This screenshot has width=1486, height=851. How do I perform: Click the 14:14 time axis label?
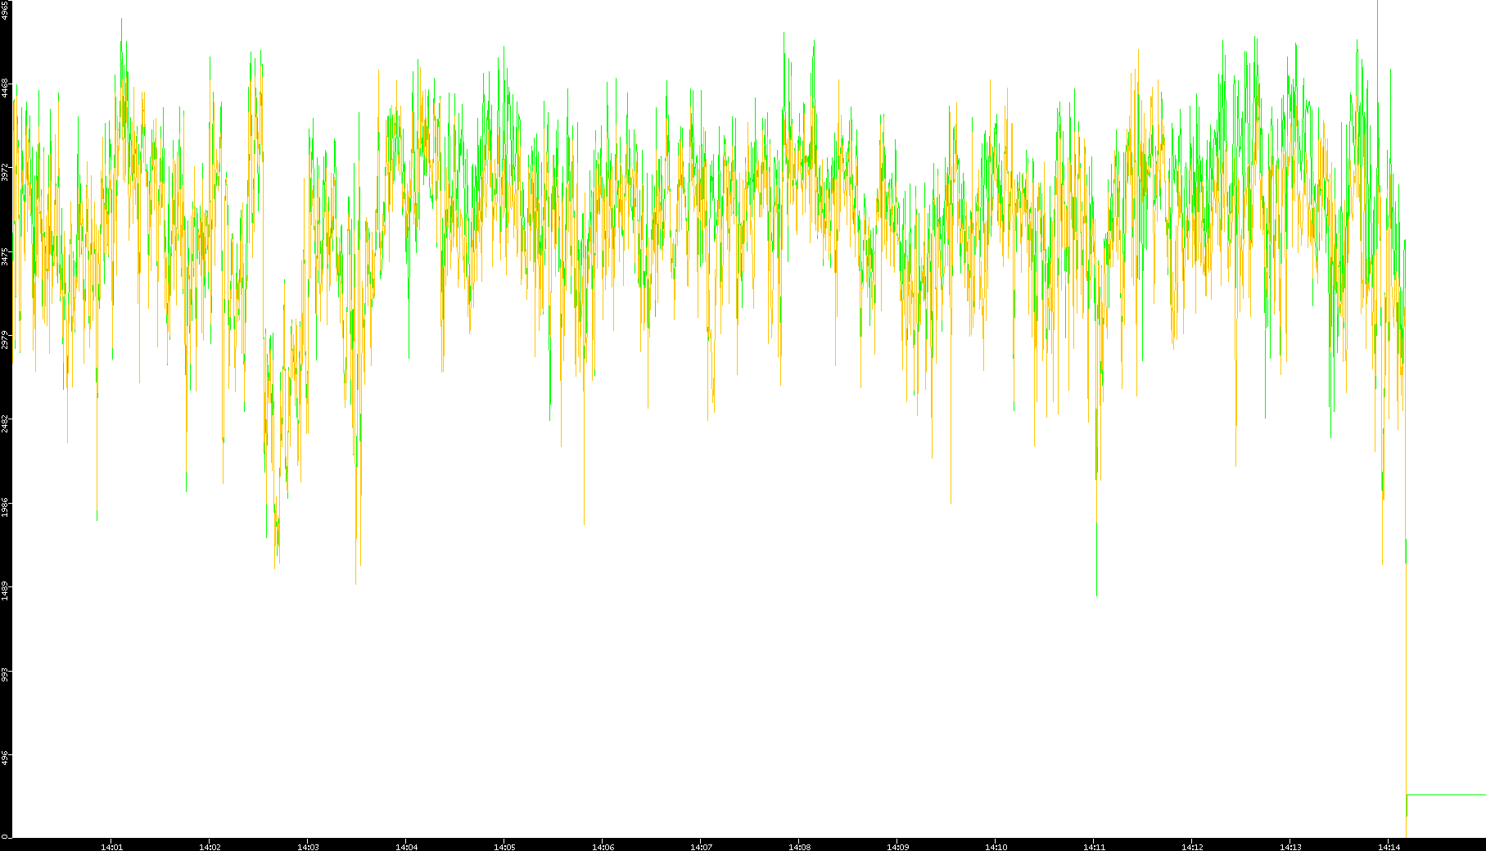[x=1389, y=846]
